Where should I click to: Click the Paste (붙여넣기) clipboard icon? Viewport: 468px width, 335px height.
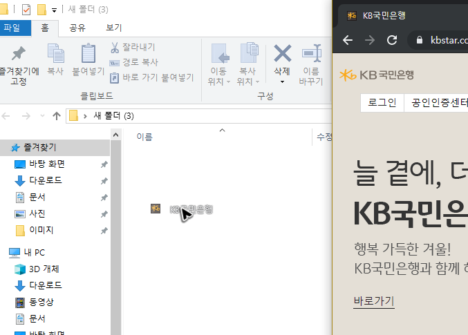coord(88,54)
